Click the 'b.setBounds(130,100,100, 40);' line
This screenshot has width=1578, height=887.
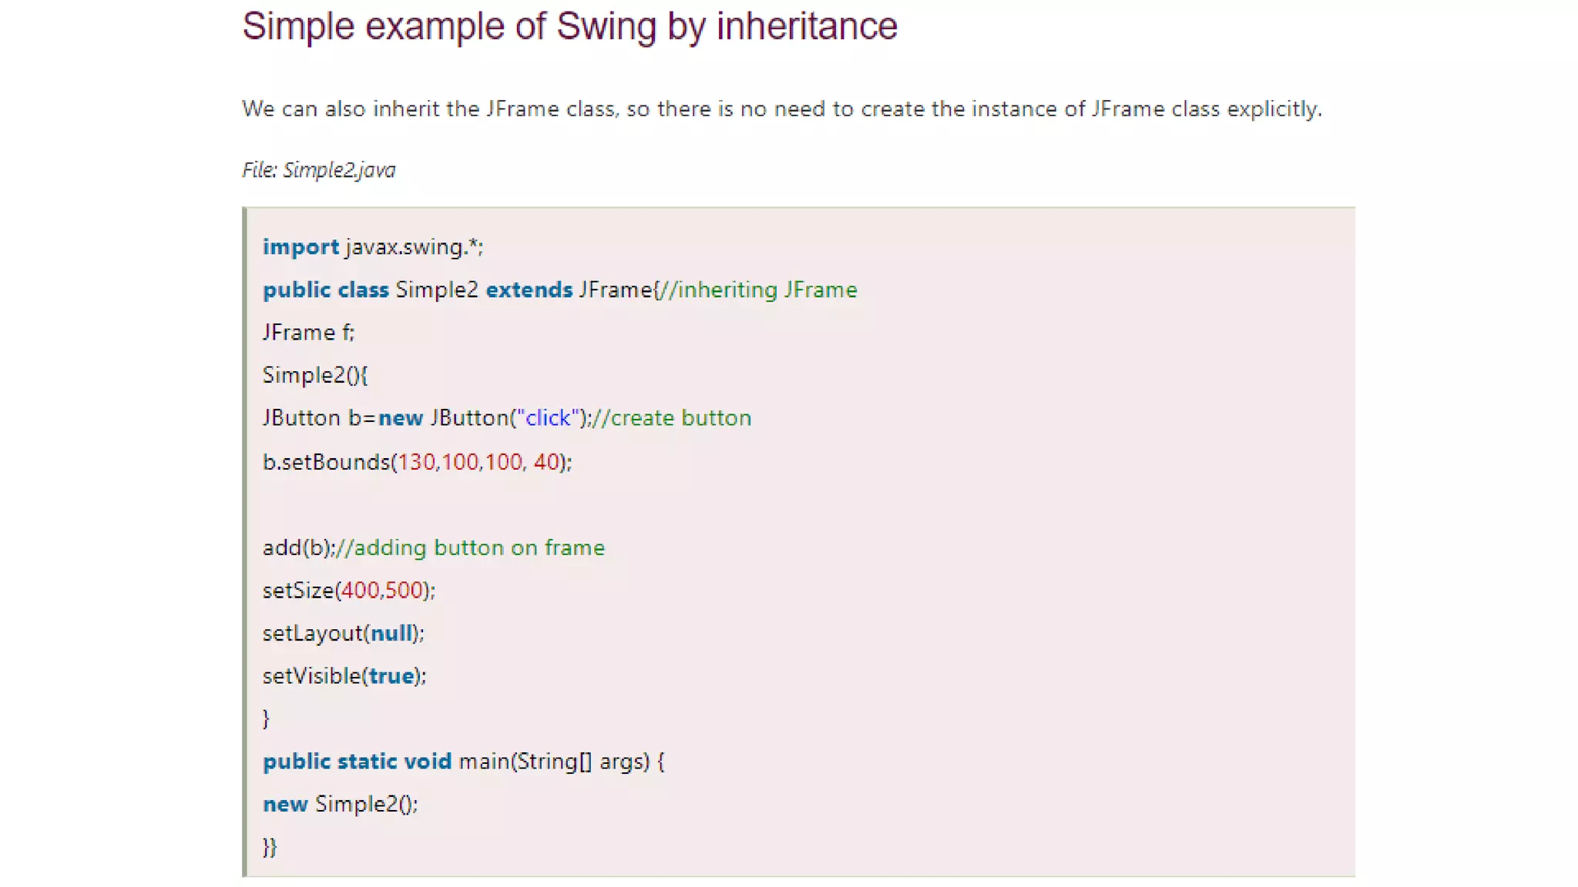pyautogui.click(x=417, y=462)
